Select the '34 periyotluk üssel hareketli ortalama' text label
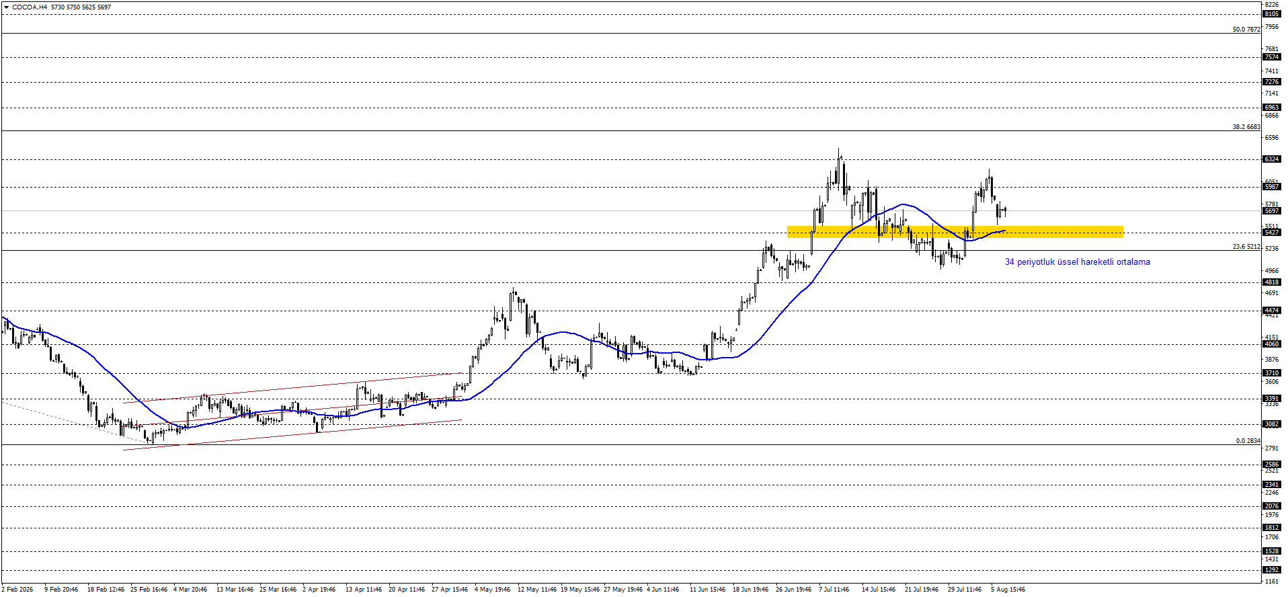This screenshot has height=597, width=1288. [x=1077, y=262]
